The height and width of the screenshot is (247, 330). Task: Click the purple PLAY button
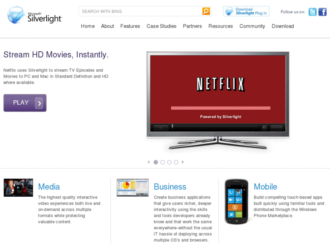click(x=25, y=103)
